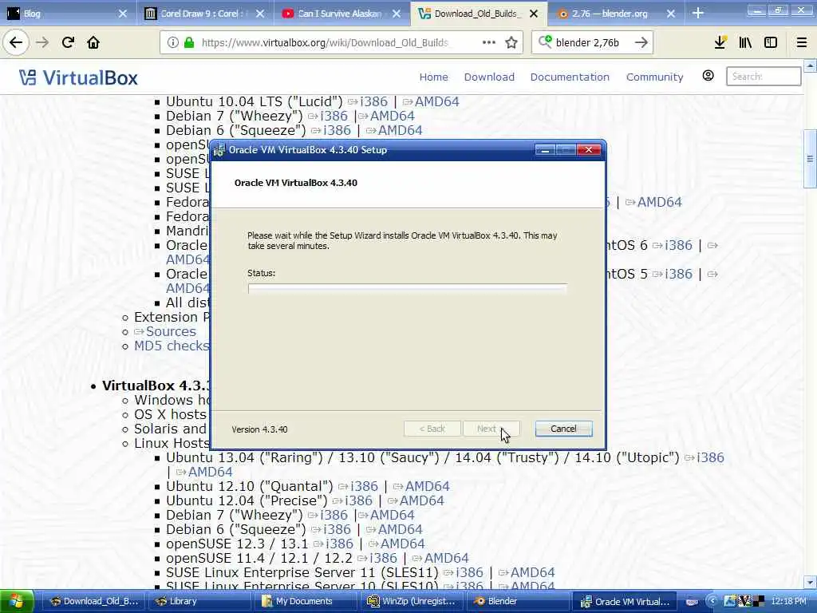The width and height of the screenshot is (817, 613).
Task: Reload the current page
Action: coord(68,43)
